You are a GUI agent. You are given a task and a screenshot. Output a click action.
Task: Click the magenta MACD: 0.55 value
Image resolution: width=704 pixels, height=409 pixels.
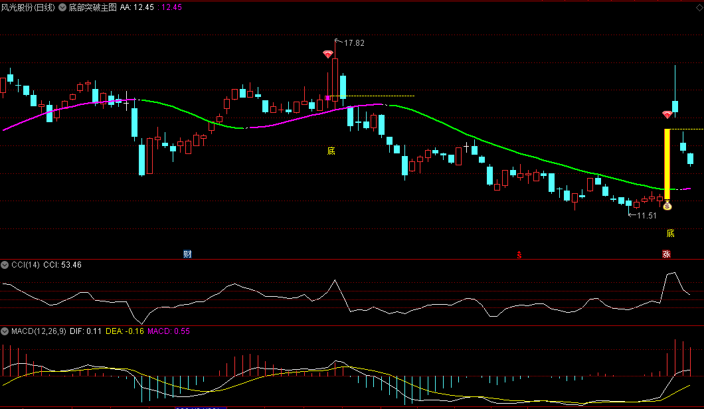tap(169, 331)
